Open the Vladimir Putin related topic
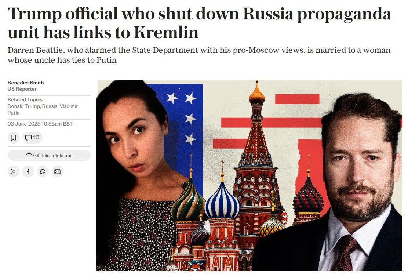 43,109
